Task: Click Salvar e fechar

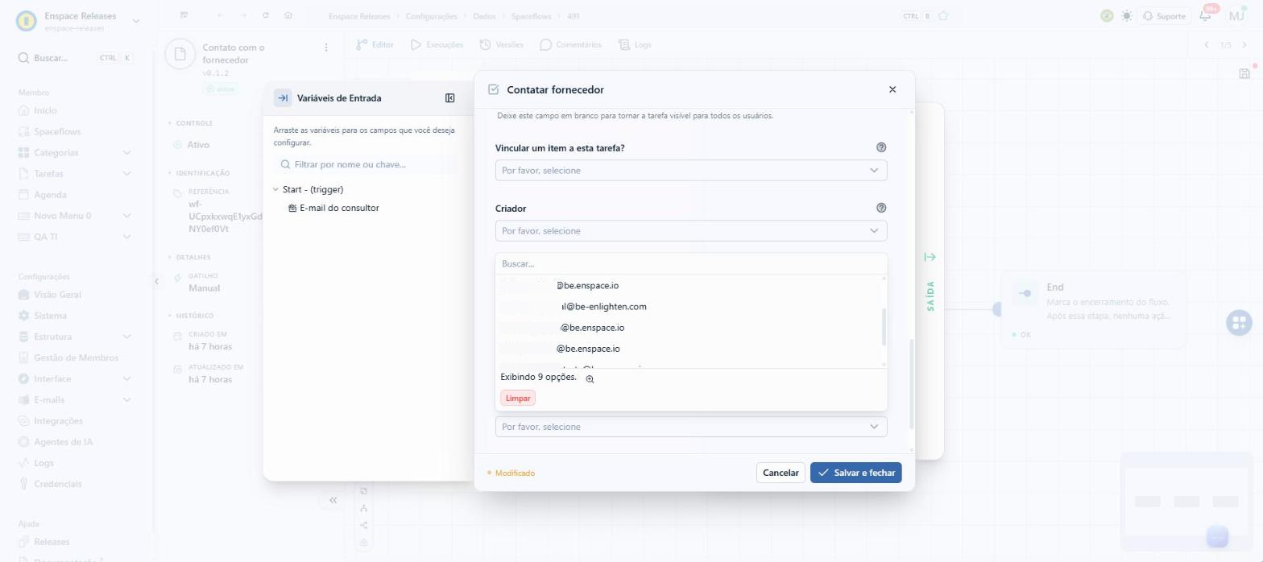Action: pos(856,473)
